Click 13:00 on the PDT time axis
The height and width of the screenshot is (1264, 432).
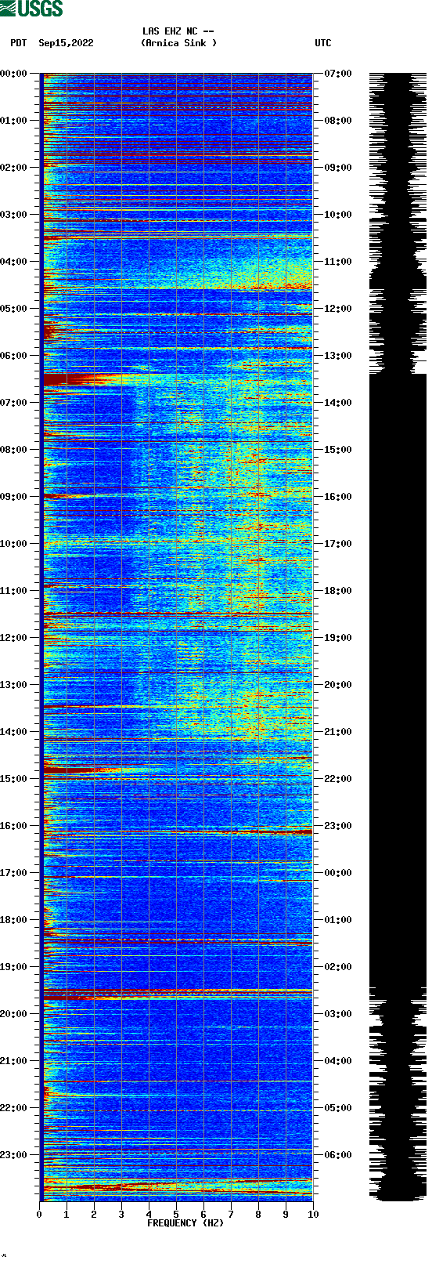(14, 685)
